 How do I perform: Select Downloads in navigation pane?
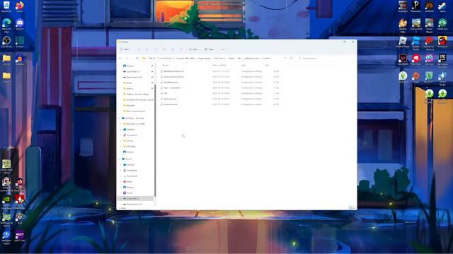pos(132,176)
